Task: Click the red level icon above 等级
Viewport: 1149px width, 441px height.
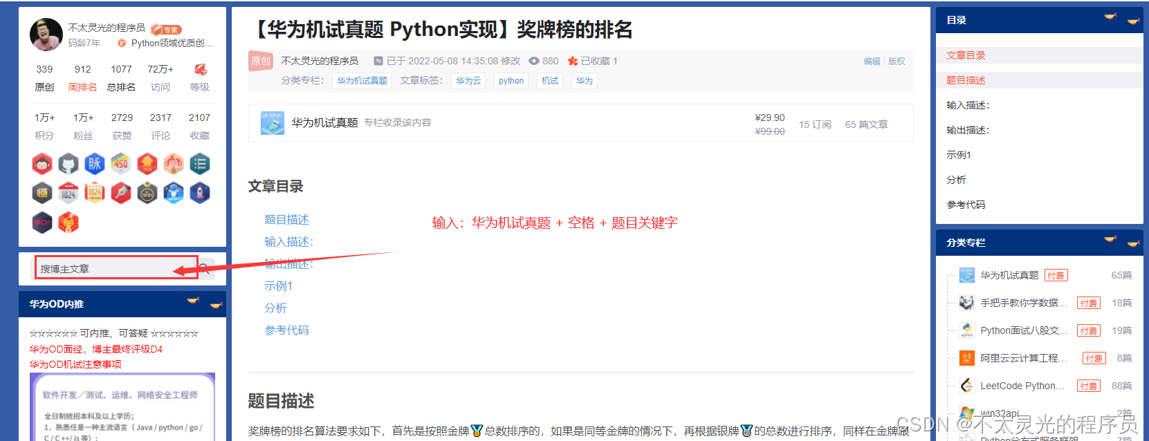Action: (200, 69)
